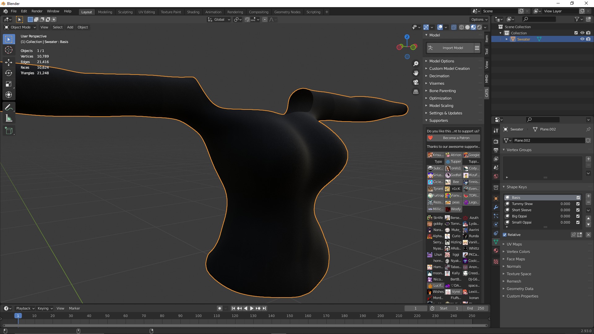Click the Import Model button
The height and width of the screenshot is (334, 594).
click(450, 48)
